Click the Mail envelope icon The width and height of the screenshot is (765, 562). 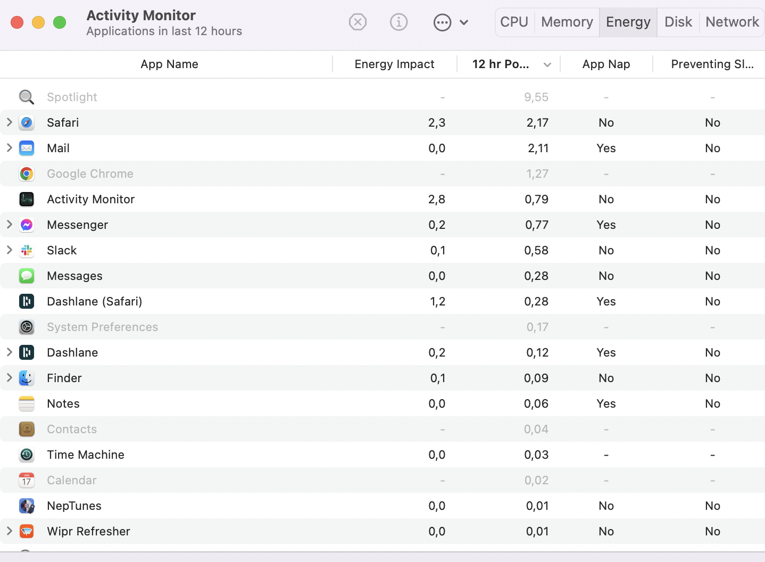coord(27,148)
